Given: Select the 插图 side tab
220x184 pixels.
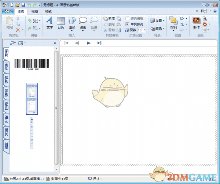Looking at the screenshot, I should 7,106.
